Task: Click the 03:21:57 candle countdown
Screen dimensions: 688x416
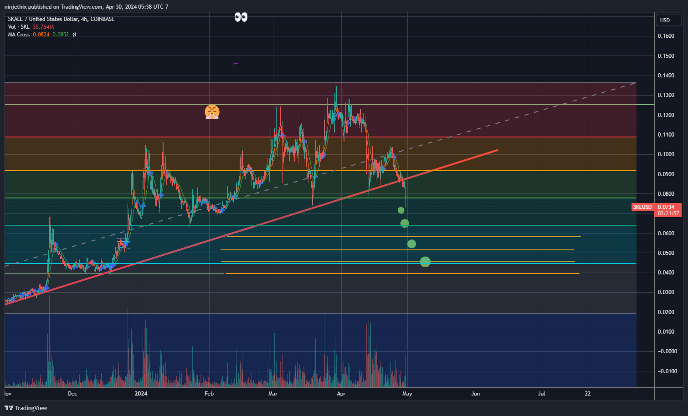Action: (x=668, y=213)
